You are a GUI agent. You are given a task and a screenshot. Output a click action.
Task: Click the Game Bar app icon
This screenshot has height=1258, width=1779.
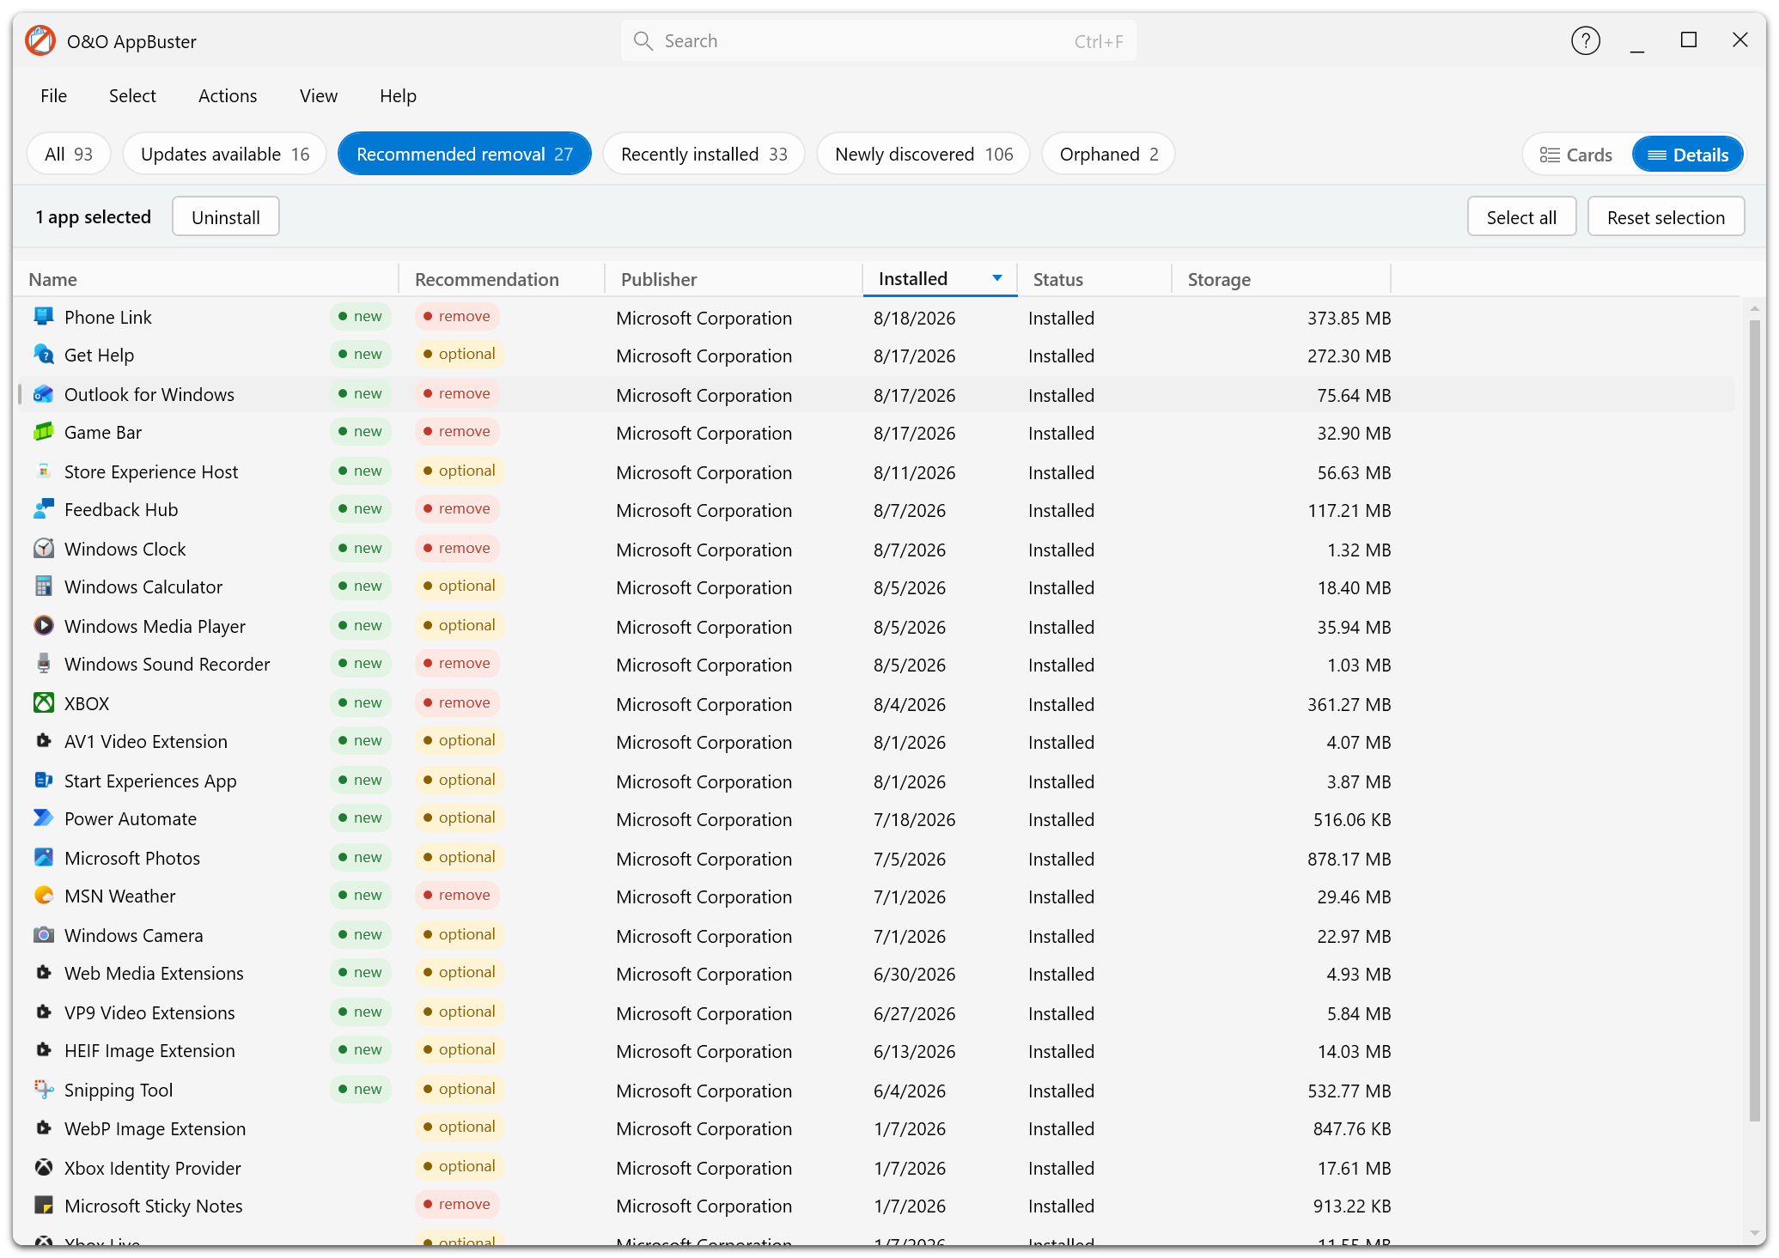[43, 432]
